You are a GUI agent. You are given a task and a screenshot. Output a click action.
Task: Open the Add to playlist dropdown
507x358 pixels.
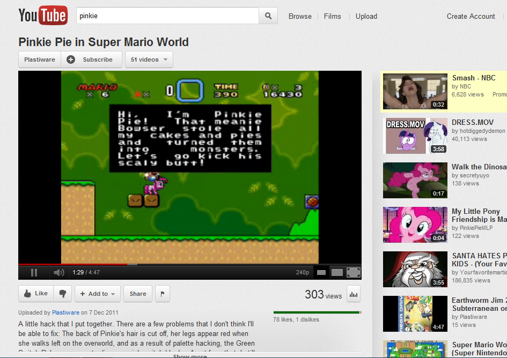coord(97,293)
